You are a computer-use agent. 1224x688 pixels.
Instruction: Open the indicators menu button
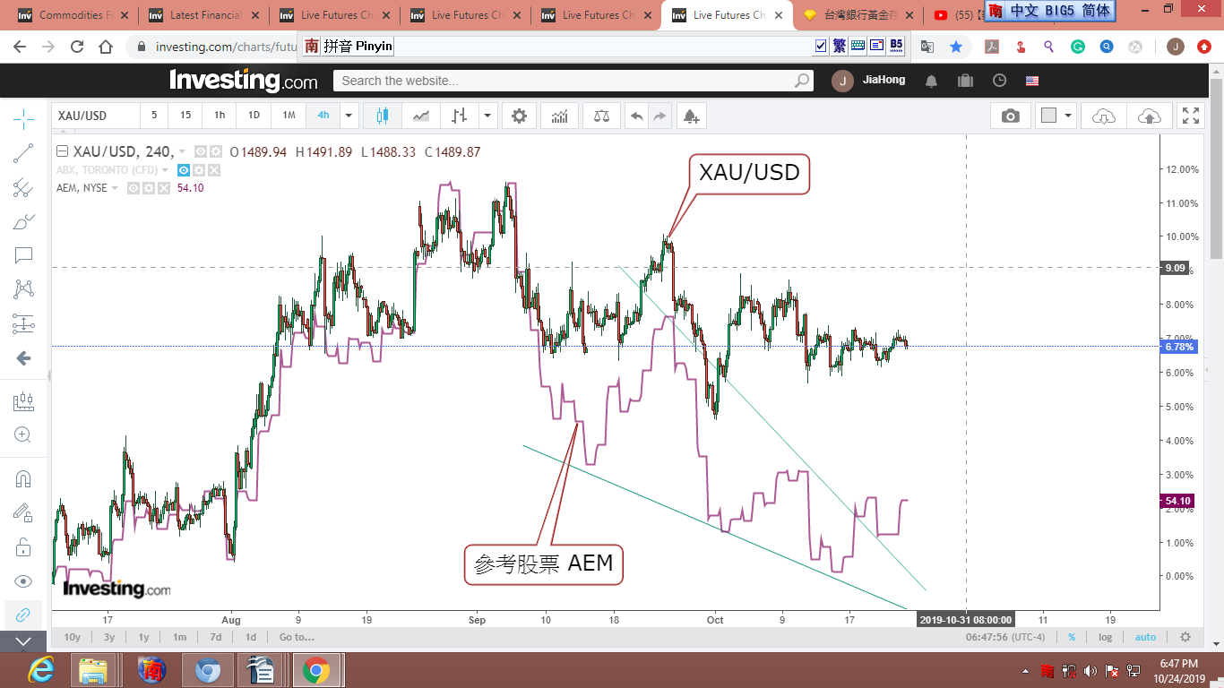[559, 116]
